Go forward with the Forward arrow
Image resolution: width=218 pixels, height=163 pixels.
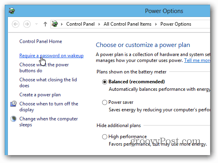coord(27,24)
